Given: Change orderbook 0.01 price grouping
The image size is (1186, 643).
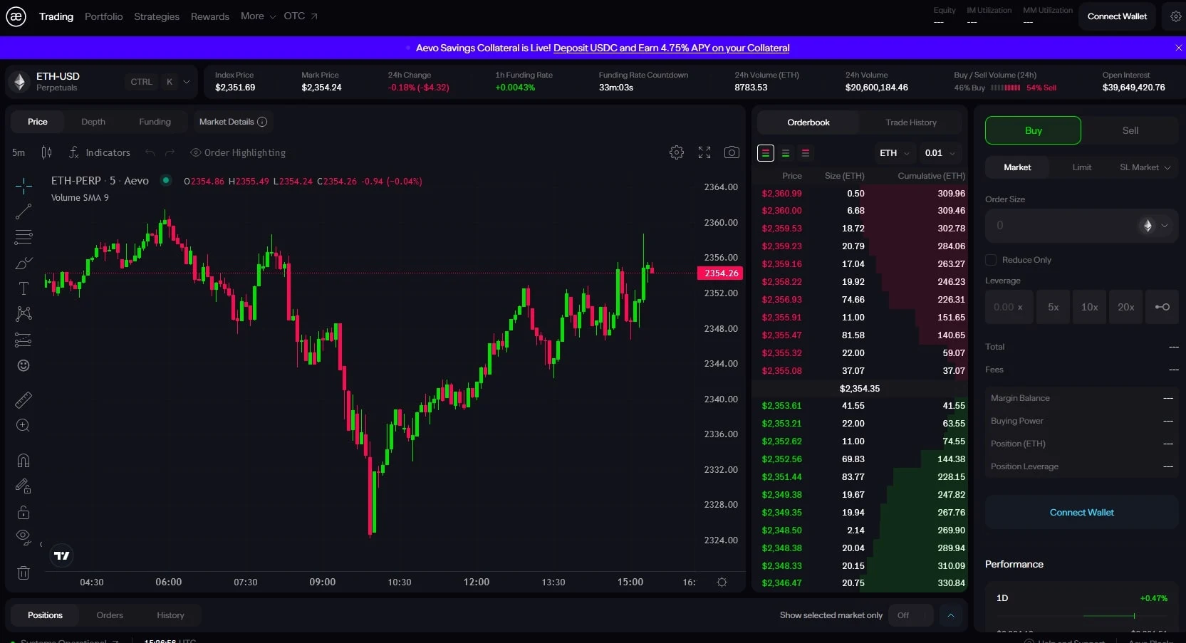Looking at the screenshot, I should coord(940,153).
